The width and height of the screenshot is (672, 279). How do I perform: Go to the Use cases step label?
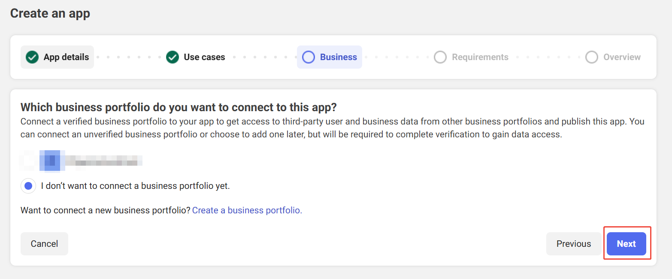click(204, 57)
